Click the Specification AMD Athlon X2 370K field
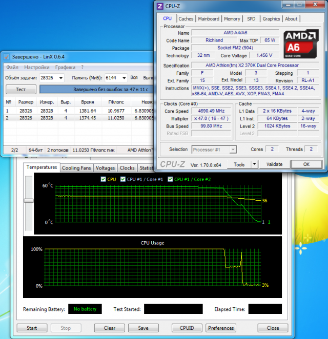328x339 pixels. [255, 66]
